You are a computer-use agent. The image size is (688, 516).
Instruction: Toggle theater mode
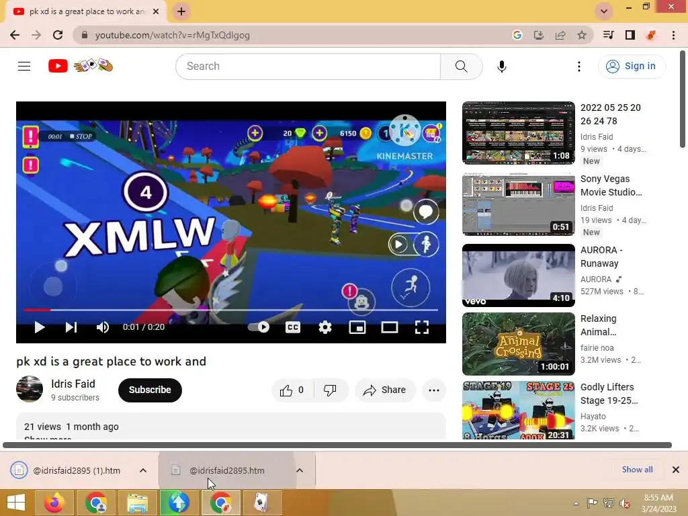point(389,327)
